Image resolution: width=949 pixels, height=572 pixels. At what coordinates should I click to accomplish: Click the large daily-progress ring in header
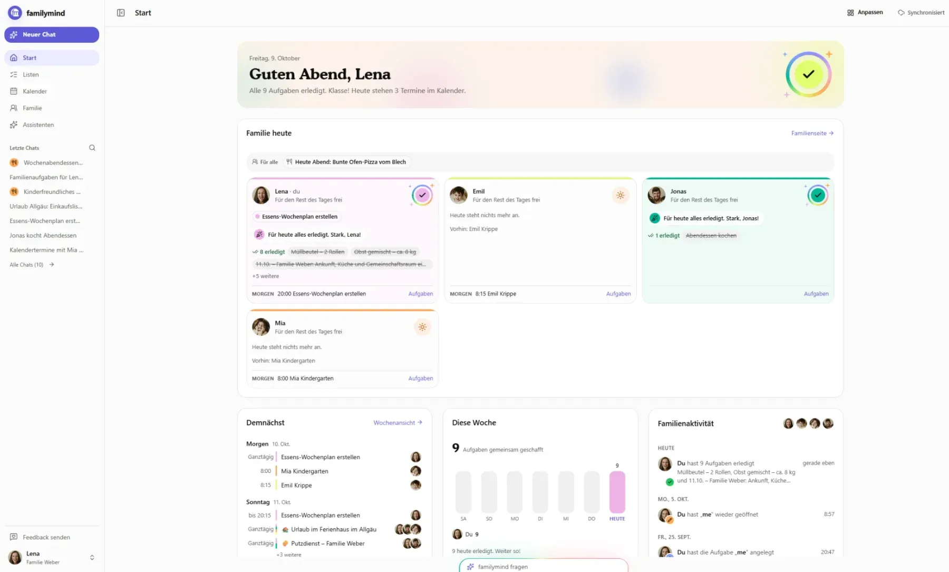coord(808,74)
